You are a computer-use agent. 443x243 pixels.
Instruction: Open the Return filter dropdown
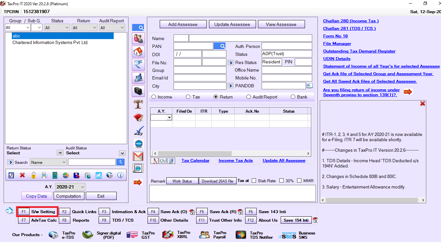85,28
